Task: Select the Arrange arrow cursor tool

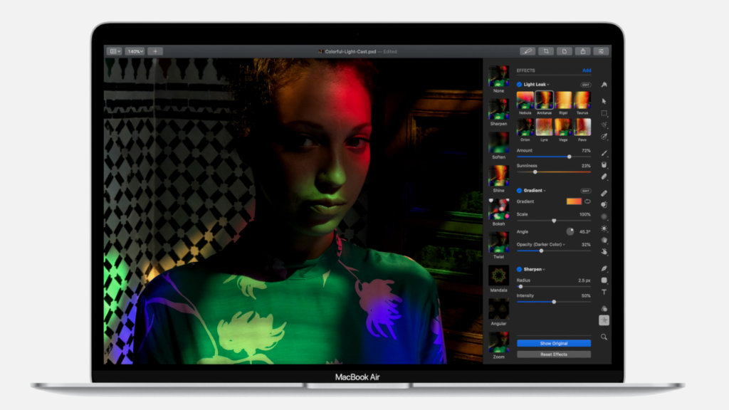Action: pyautogui.click(x=604, y=101)
